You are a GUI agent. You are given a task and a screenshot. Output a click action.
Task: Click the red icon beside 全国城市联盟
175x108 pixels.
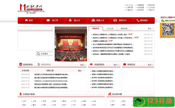click(x=21, y=94)
